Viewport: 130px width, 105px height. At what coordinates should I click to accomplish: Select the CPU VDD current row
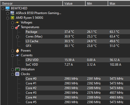(77, 60)
